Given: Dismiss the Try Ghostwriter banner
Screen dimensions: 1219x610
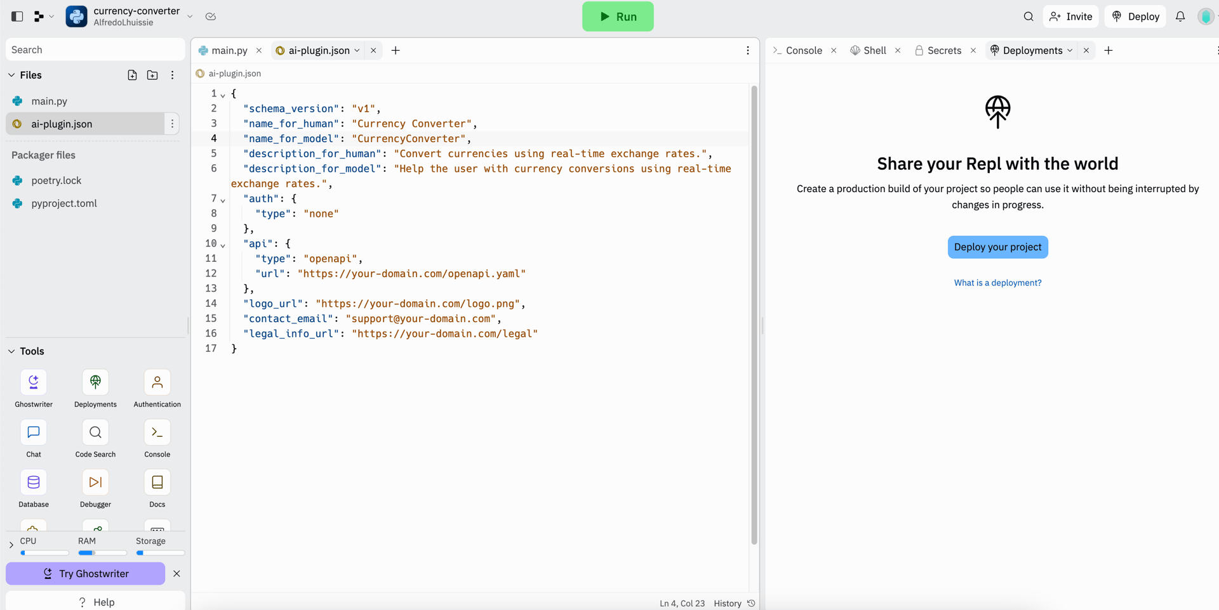Looking at the screenshot, I should [177, 573].
